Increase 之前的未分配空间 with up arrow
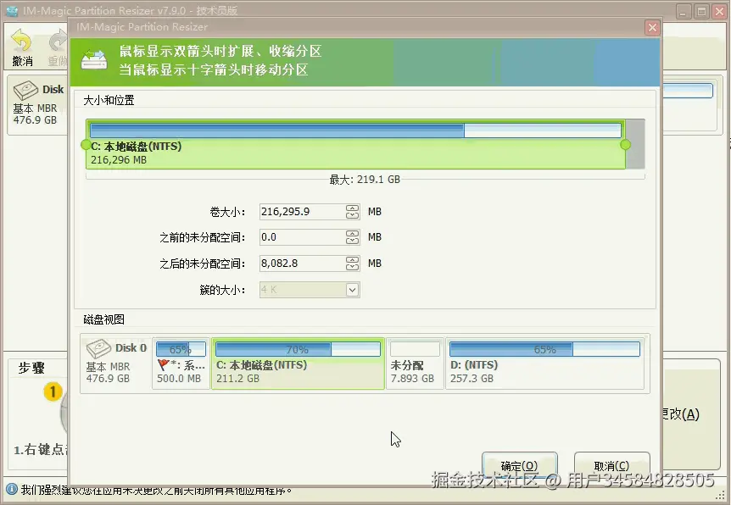 pyautogui.click(x=353, y=233)
